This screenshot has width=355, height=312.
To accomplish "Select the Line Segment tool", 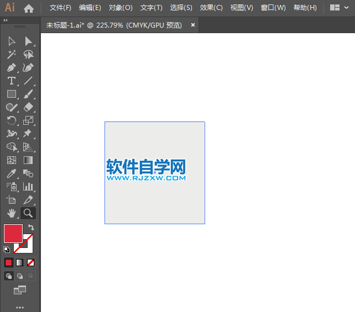I will pyautogui.click(x=28, y=81).
